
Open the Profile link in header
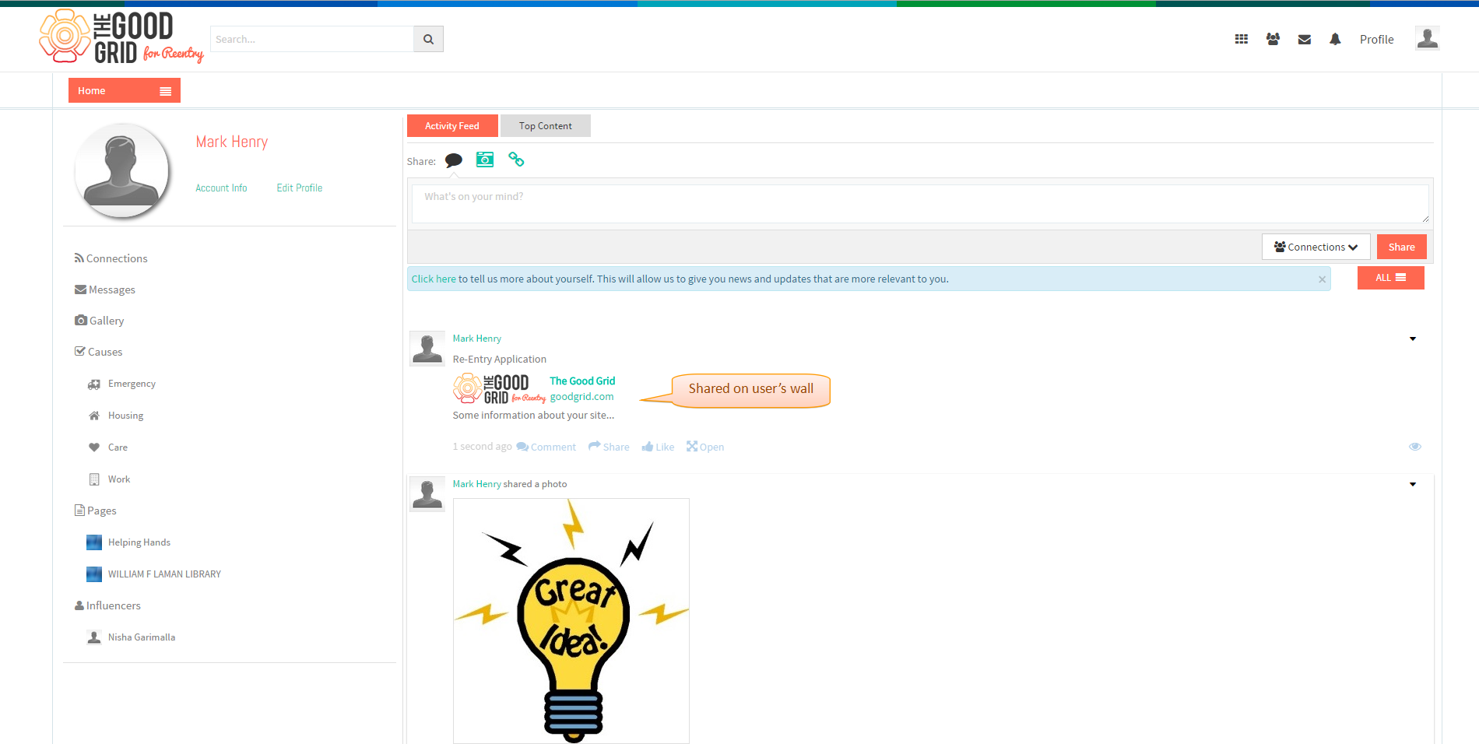1376,40
